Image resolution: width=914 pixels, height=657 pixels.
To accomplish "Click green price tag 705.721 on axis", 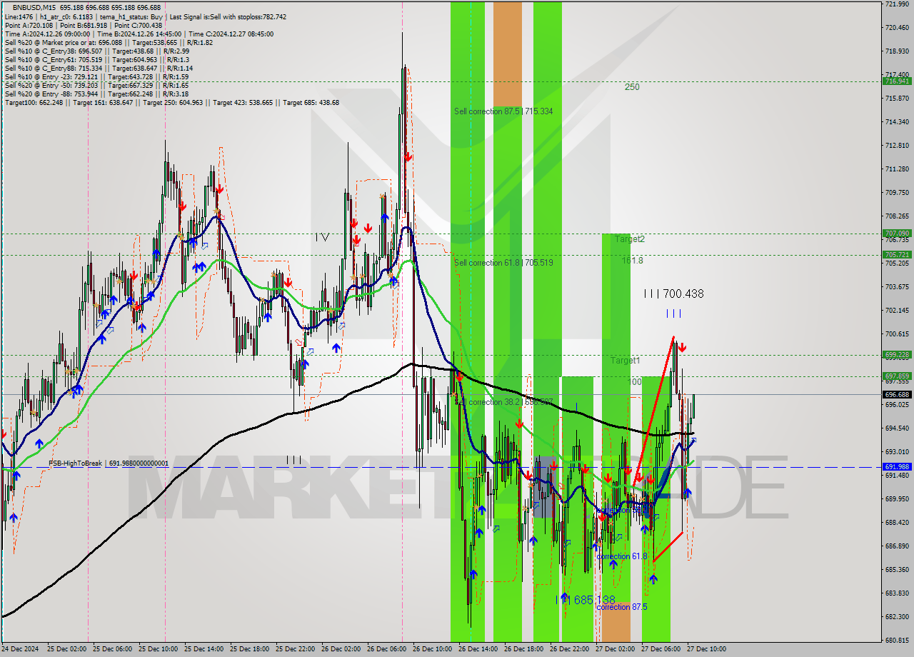I will click(x=897, y=254).
